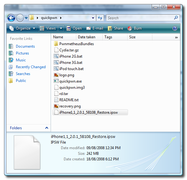Screen dimensions: 187x180
Task: Click Date created value 18/08/2008 6:12 PM
Action: (x=103, y=159)
